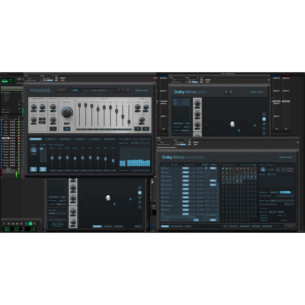Image resolution: width=305 pixels, height=305 pixels.
Task: Click left blue button below Intensity knob
Action: point(34,169)
